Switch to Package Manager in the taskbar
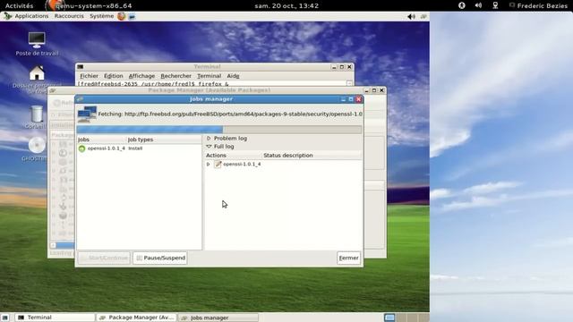 pyautogui.click(x=137, y=318)
